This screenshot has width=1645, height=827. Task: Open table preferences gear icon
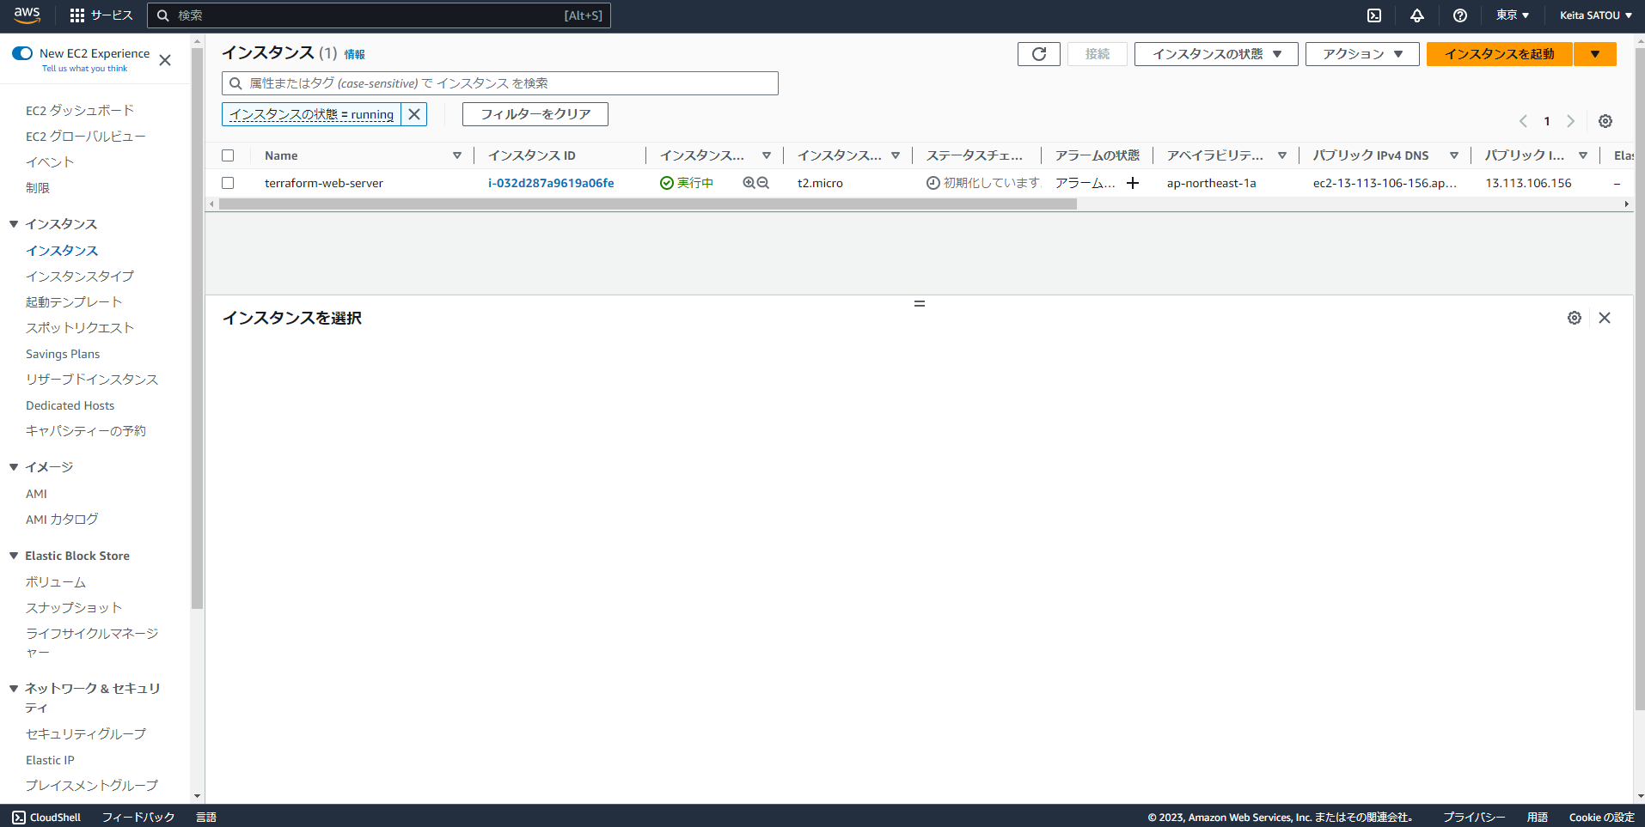(1605, 121)
